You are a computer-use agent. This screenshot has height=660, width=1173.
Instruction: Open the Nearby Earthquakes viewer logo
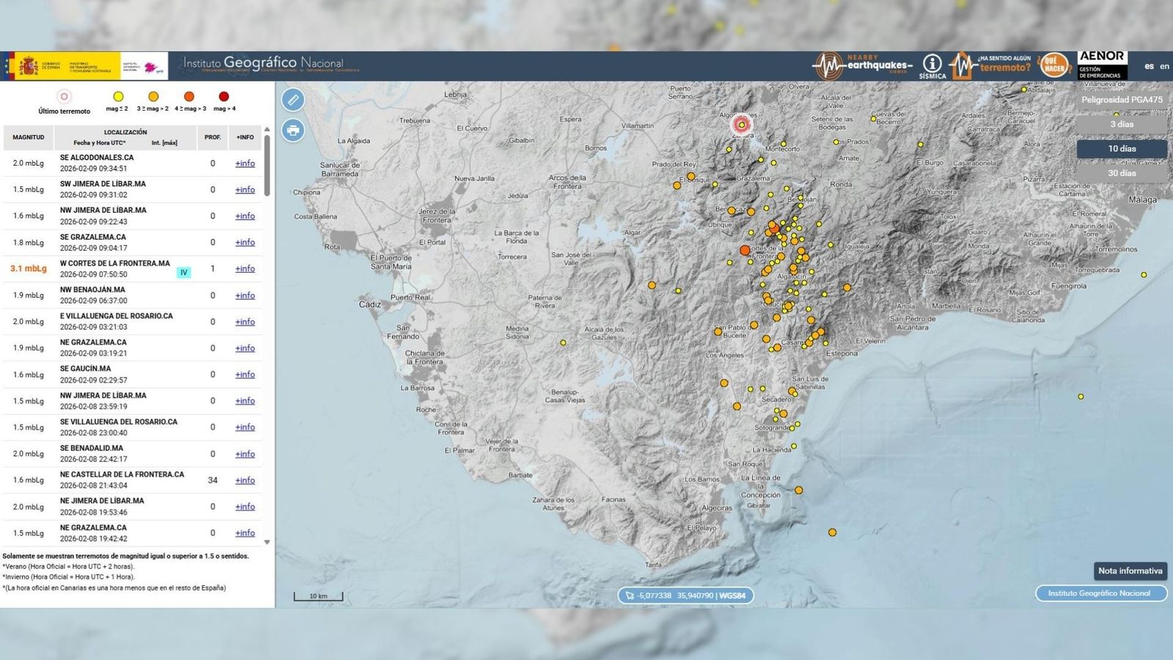coord(863,66)
